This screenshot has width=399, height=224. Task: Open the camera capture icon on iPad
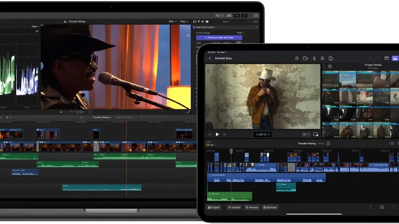pos(305,59)
